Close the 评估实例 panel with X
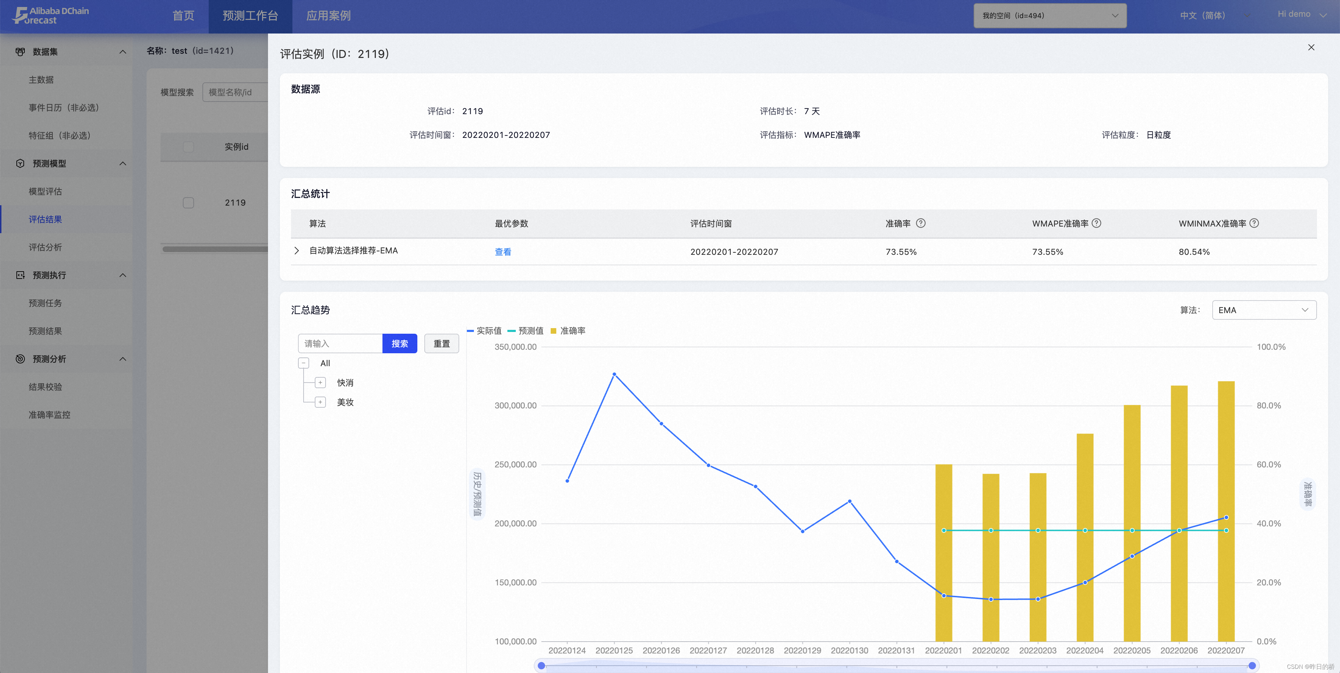 coord(1311,47)
